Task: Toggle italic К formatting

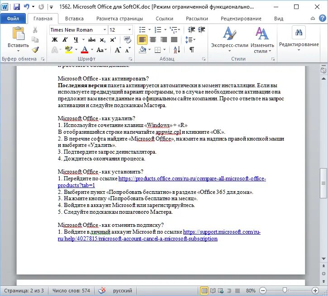Action: click(x=65, y=39)
